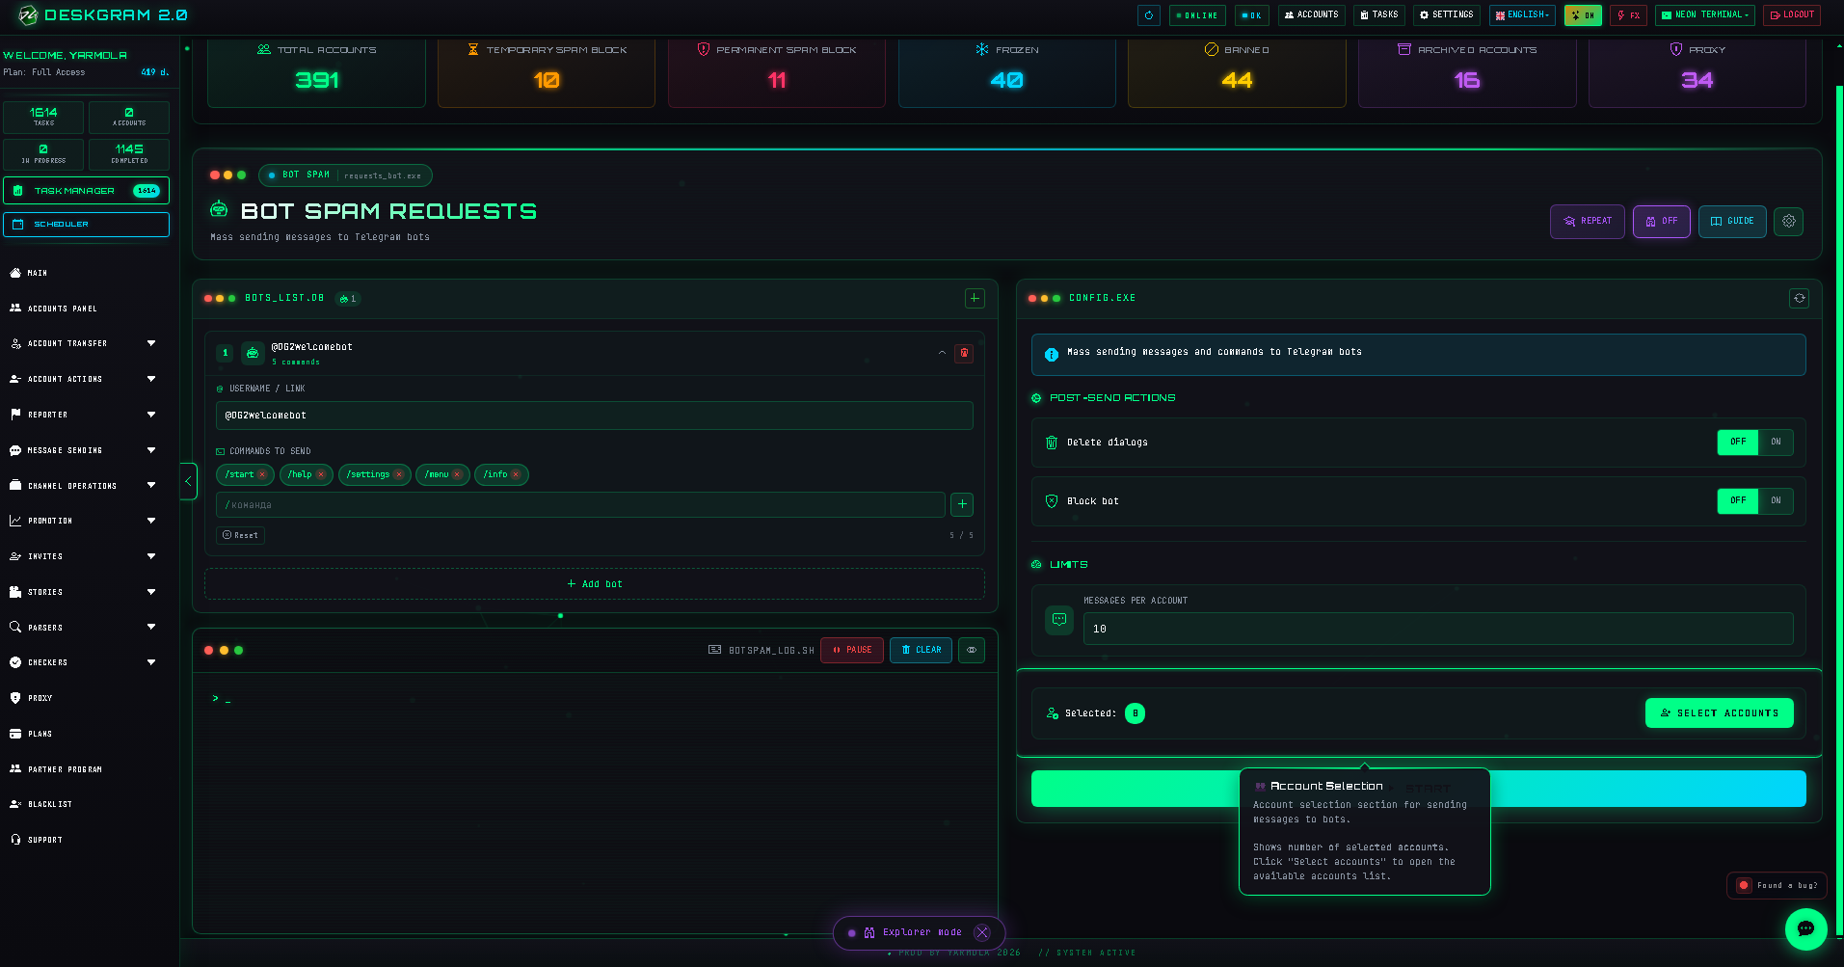Switch Block bot to ON
This screenshot has width=1844, height=967.
[x=1776, y=500]
